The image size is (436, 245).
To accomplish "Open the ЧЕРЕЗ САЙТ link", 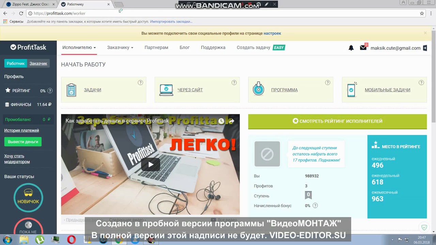I will pyautogui.click(x=190, y=90).
